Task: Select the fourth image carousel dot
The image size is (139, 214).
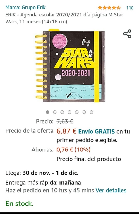Action: tap(70, 112)
